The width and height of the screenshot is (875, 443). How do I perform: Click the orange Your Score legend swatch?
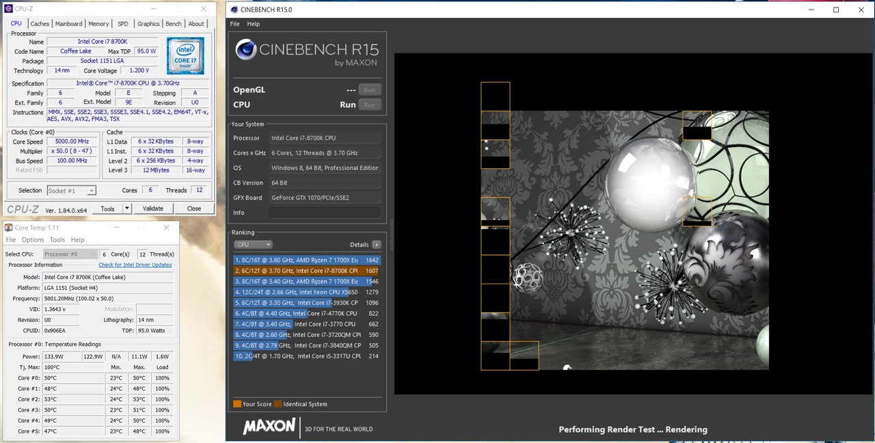237,404
